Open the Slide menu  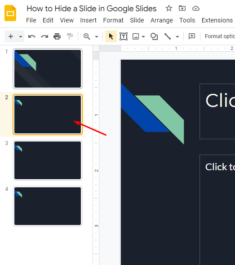click(137, 20)
